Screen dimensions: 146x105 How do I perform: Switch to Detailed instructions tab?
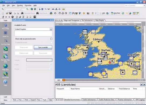click(72, 100)
